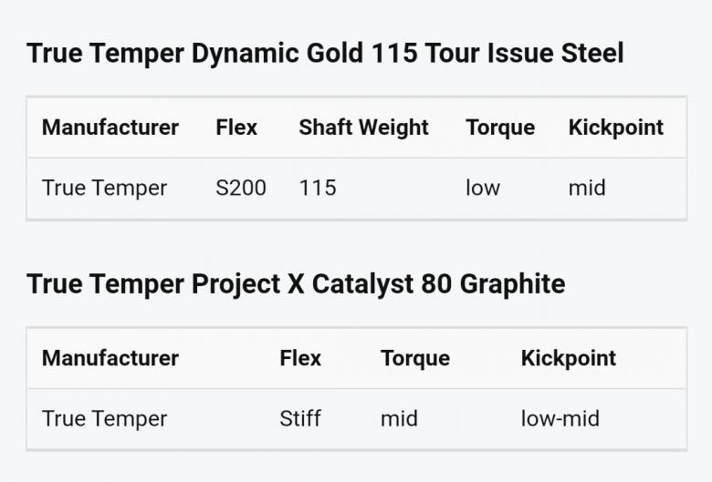Select the low-mid kickpoint value
The width and height of the screenshot is (712, 482).
point(560,419)
